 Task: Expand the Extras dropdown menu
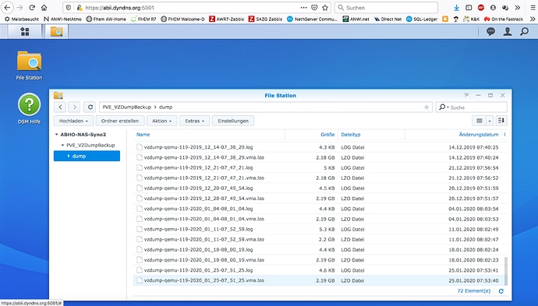(195, 121)
